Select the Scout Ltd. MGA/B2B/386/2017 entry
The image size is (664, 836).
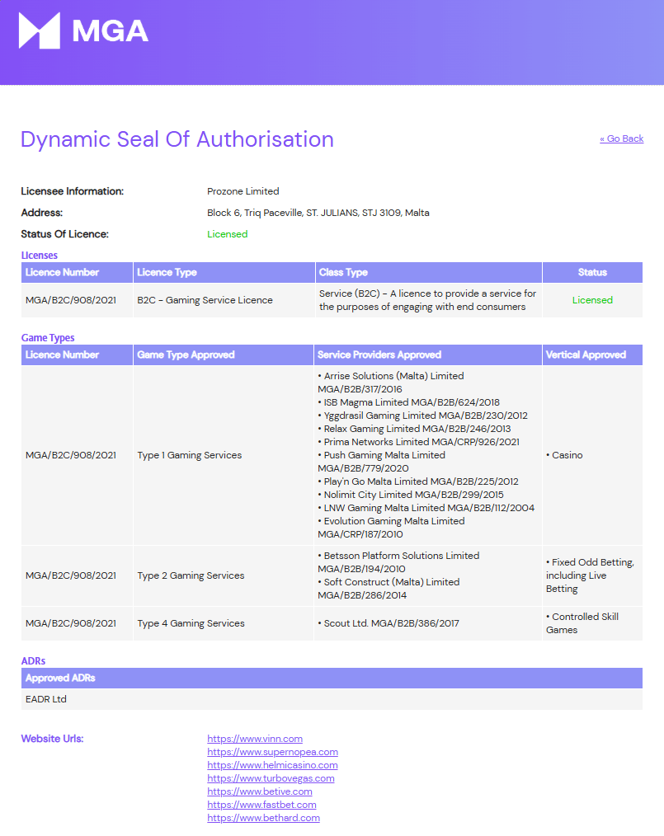[x=389, y=623]
